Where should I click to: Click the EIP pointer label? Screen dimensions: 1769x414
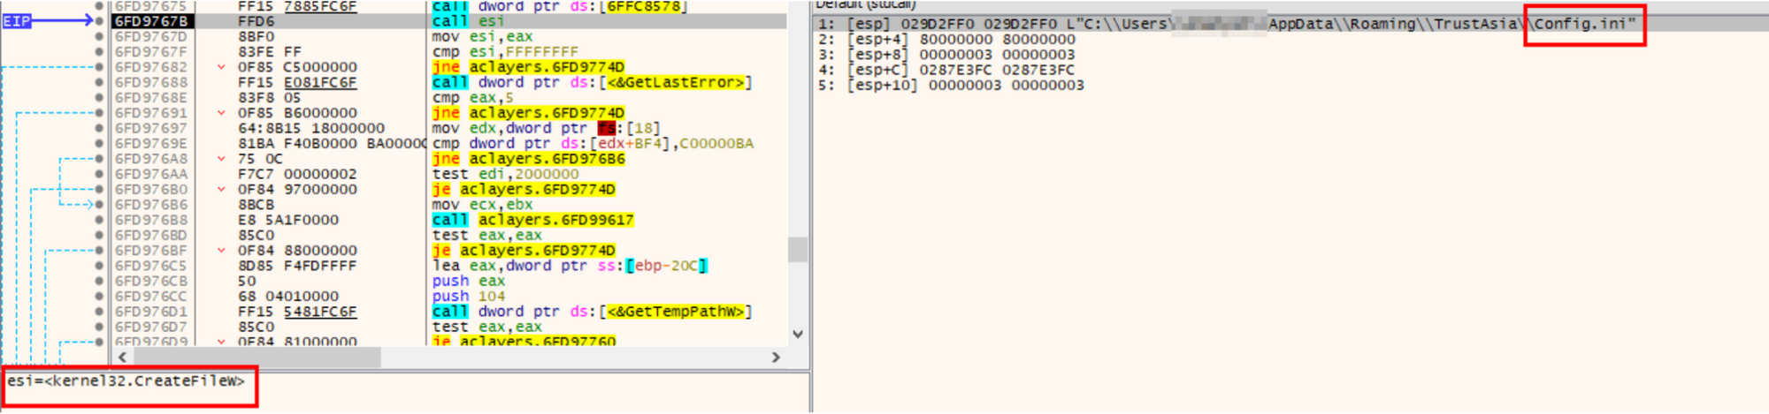17,21
